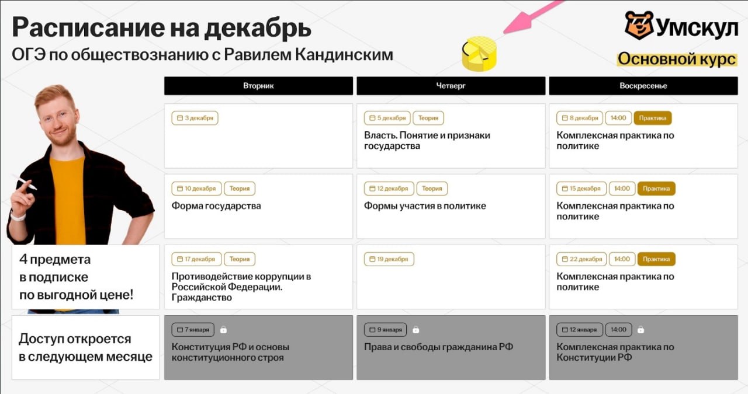Click the 4 предмета в подписке banner
This screenshot has height=394, width=748.
click(85, 277)
